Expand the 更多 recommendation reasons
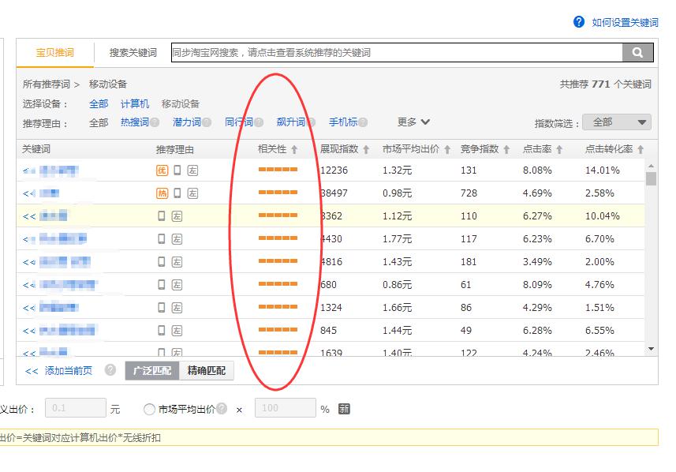The height and width of the screenshot is (472, 676). (x=413, y=122)
